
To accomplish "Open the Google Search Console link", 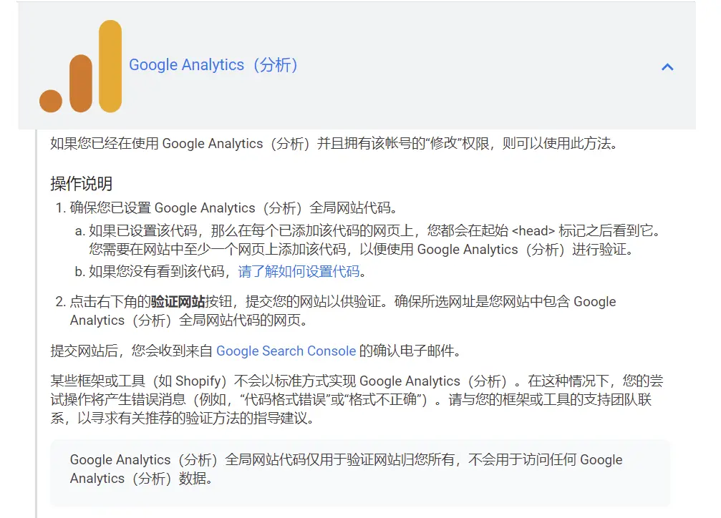I will pos(286,351).
